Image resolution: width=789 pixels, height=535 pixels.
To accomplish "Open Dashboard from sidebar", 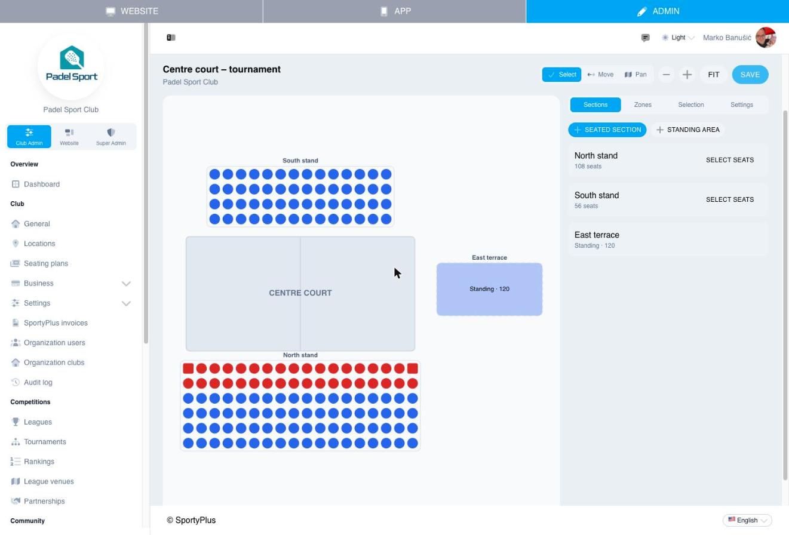I will [42, 184].
